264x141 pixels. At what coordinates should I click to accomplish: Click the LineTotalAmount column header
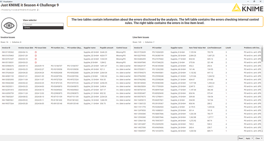click(x=214, y=48)
